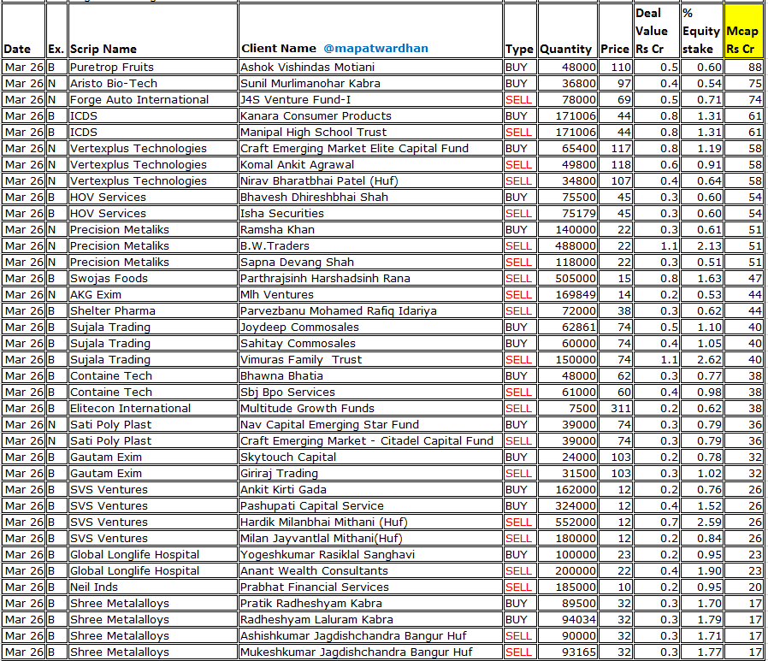The image size is (768, 661).
Task: Click the Scrip Name column header
Action: point(153,32)
